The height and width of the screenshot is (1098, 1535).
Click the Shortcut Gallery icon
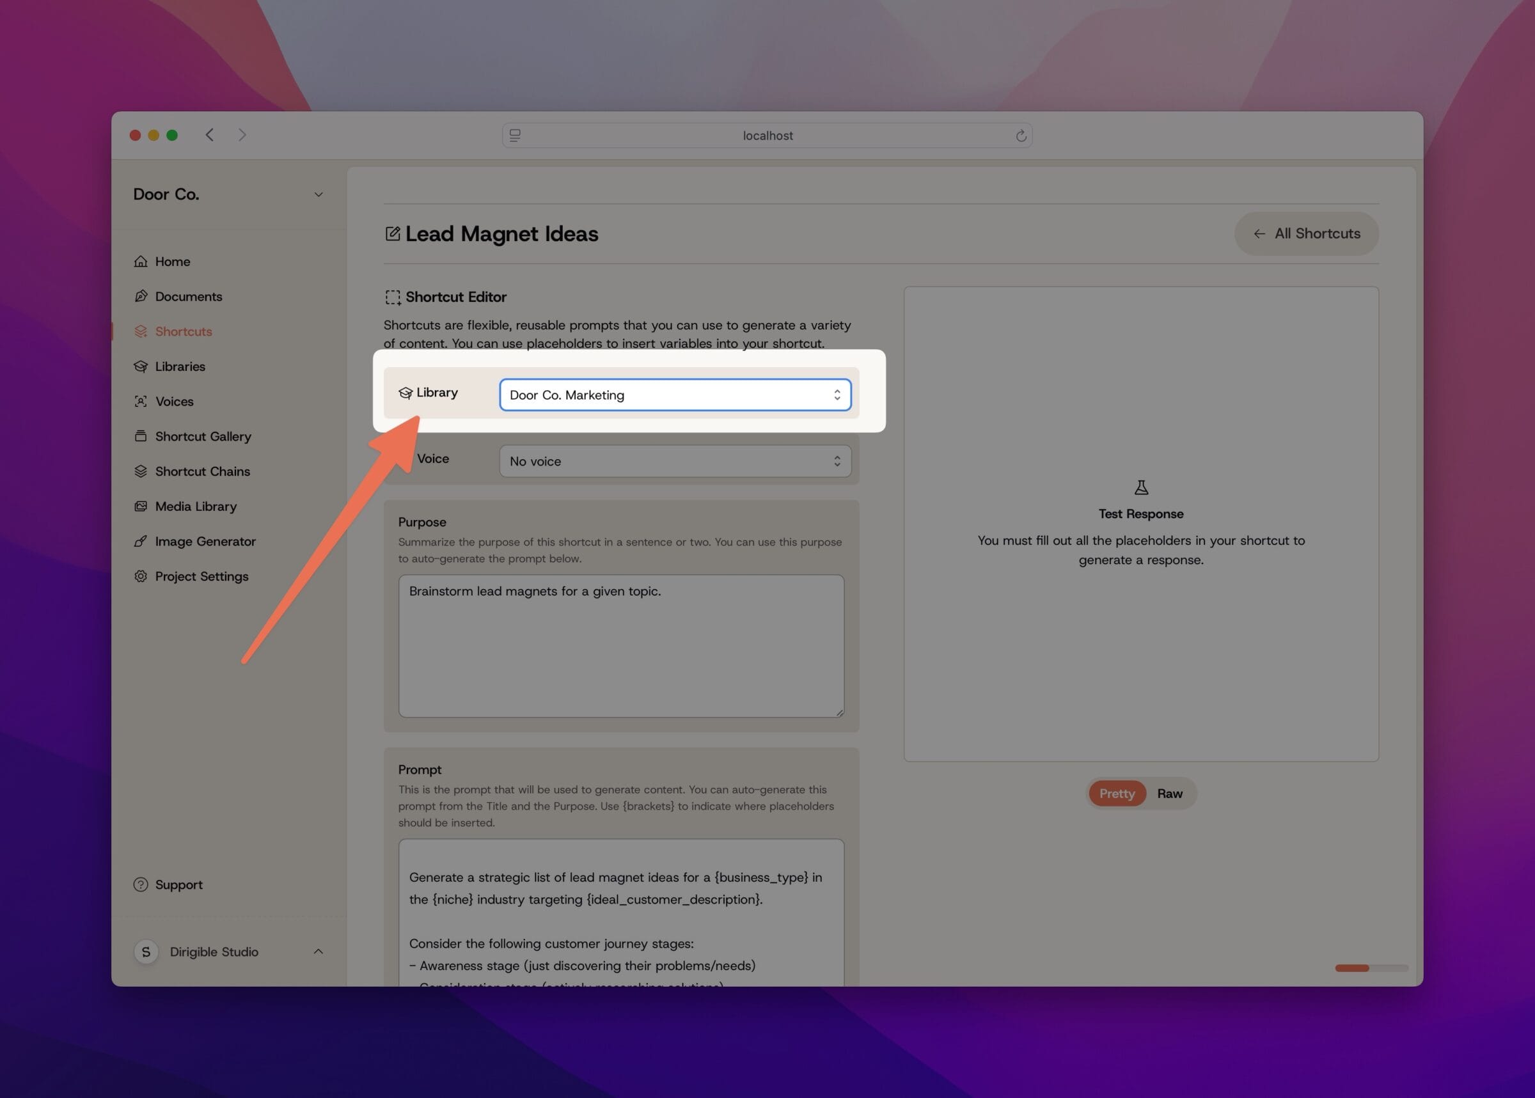coord(140,435)
